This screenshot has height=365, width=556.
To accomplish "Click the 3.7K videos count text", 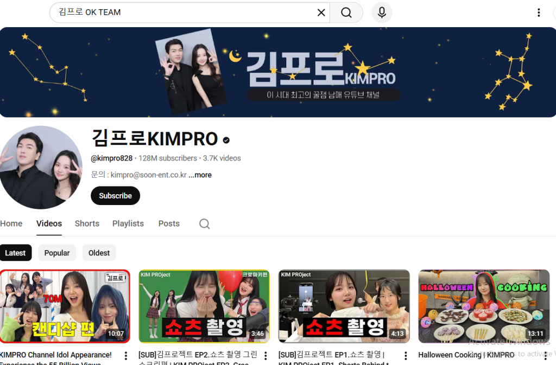I will (x=222, y=158).
